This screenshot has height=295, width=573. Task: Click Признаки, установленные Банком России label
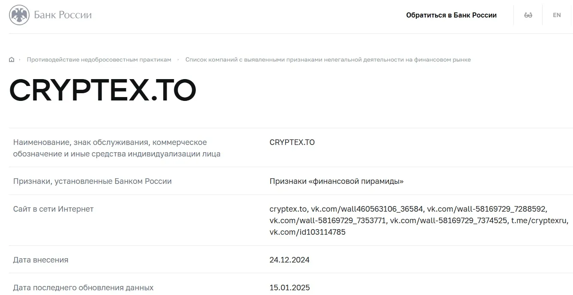pos(92,181)
